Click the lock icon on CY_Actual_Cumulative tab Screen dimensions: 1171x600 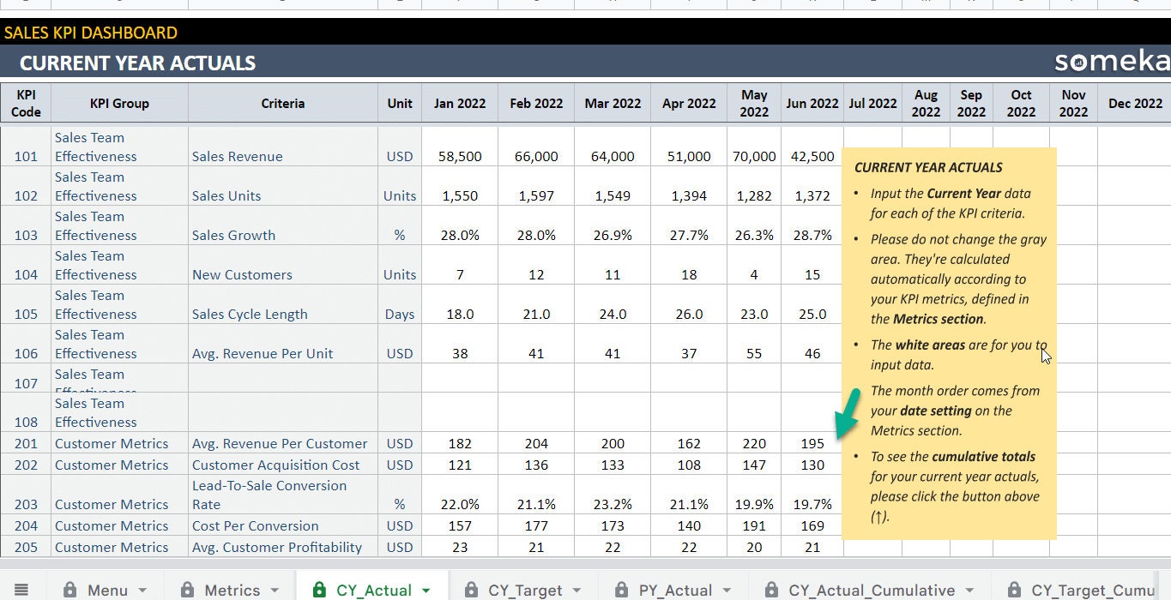point(771,590)
